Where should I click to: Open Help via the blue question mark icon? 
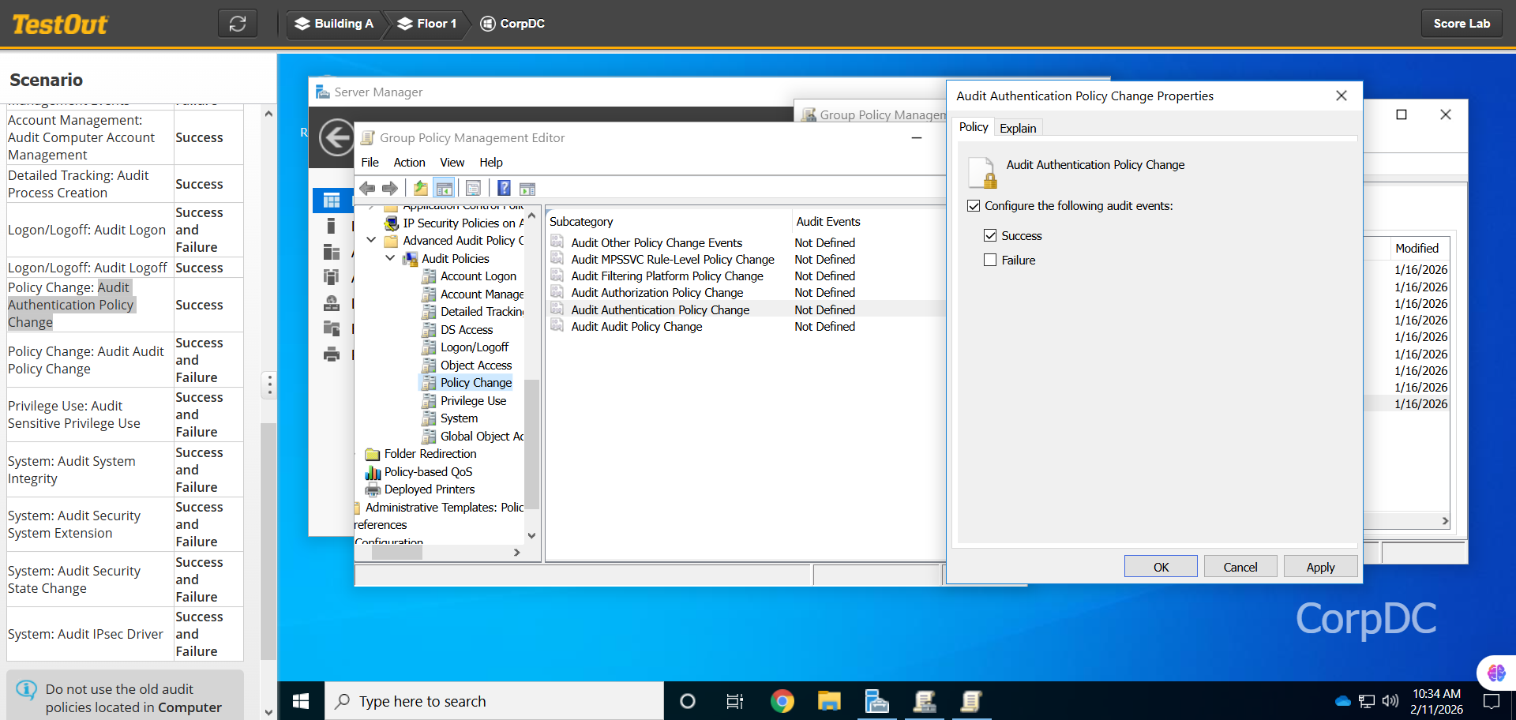coord(504,189)
